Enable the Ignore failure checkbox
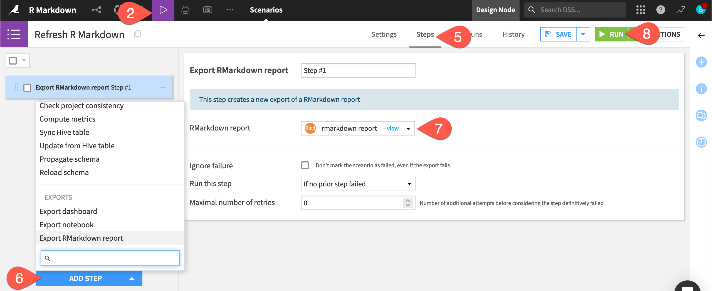The image size is (712, 291). (305, 165)
